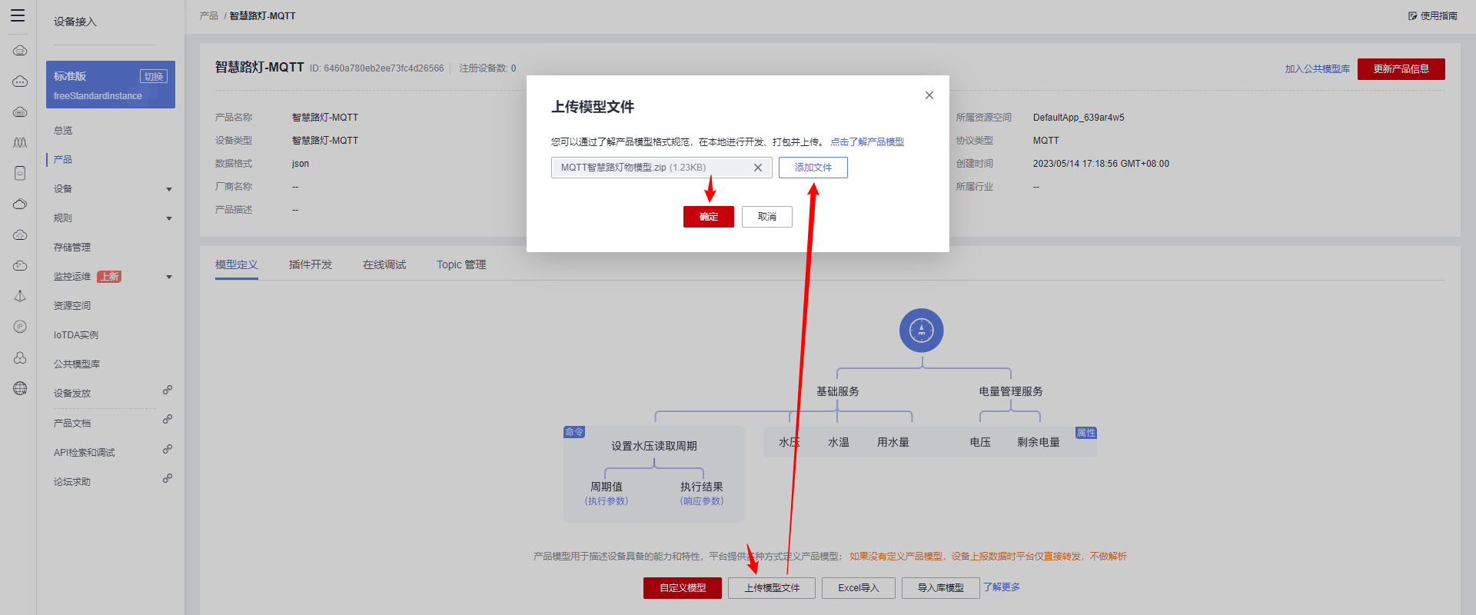Click the blue compass icon in model diagram

pyautogui.click(x=921, y=331)
